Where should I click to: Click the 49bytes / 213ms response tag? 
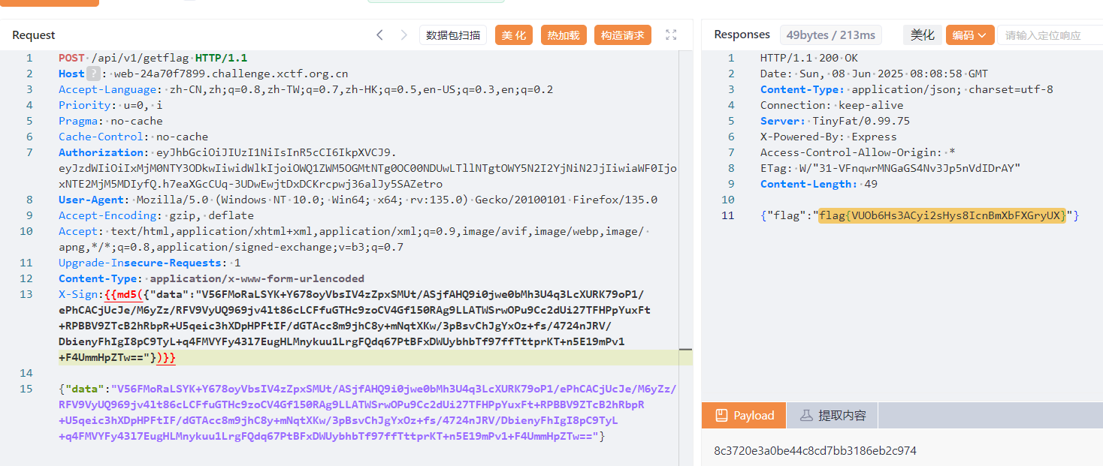click(x=830, y=35)
